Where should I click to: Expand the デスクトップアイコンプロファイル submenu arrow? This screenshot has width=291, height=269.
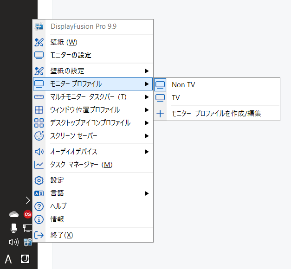147,123
